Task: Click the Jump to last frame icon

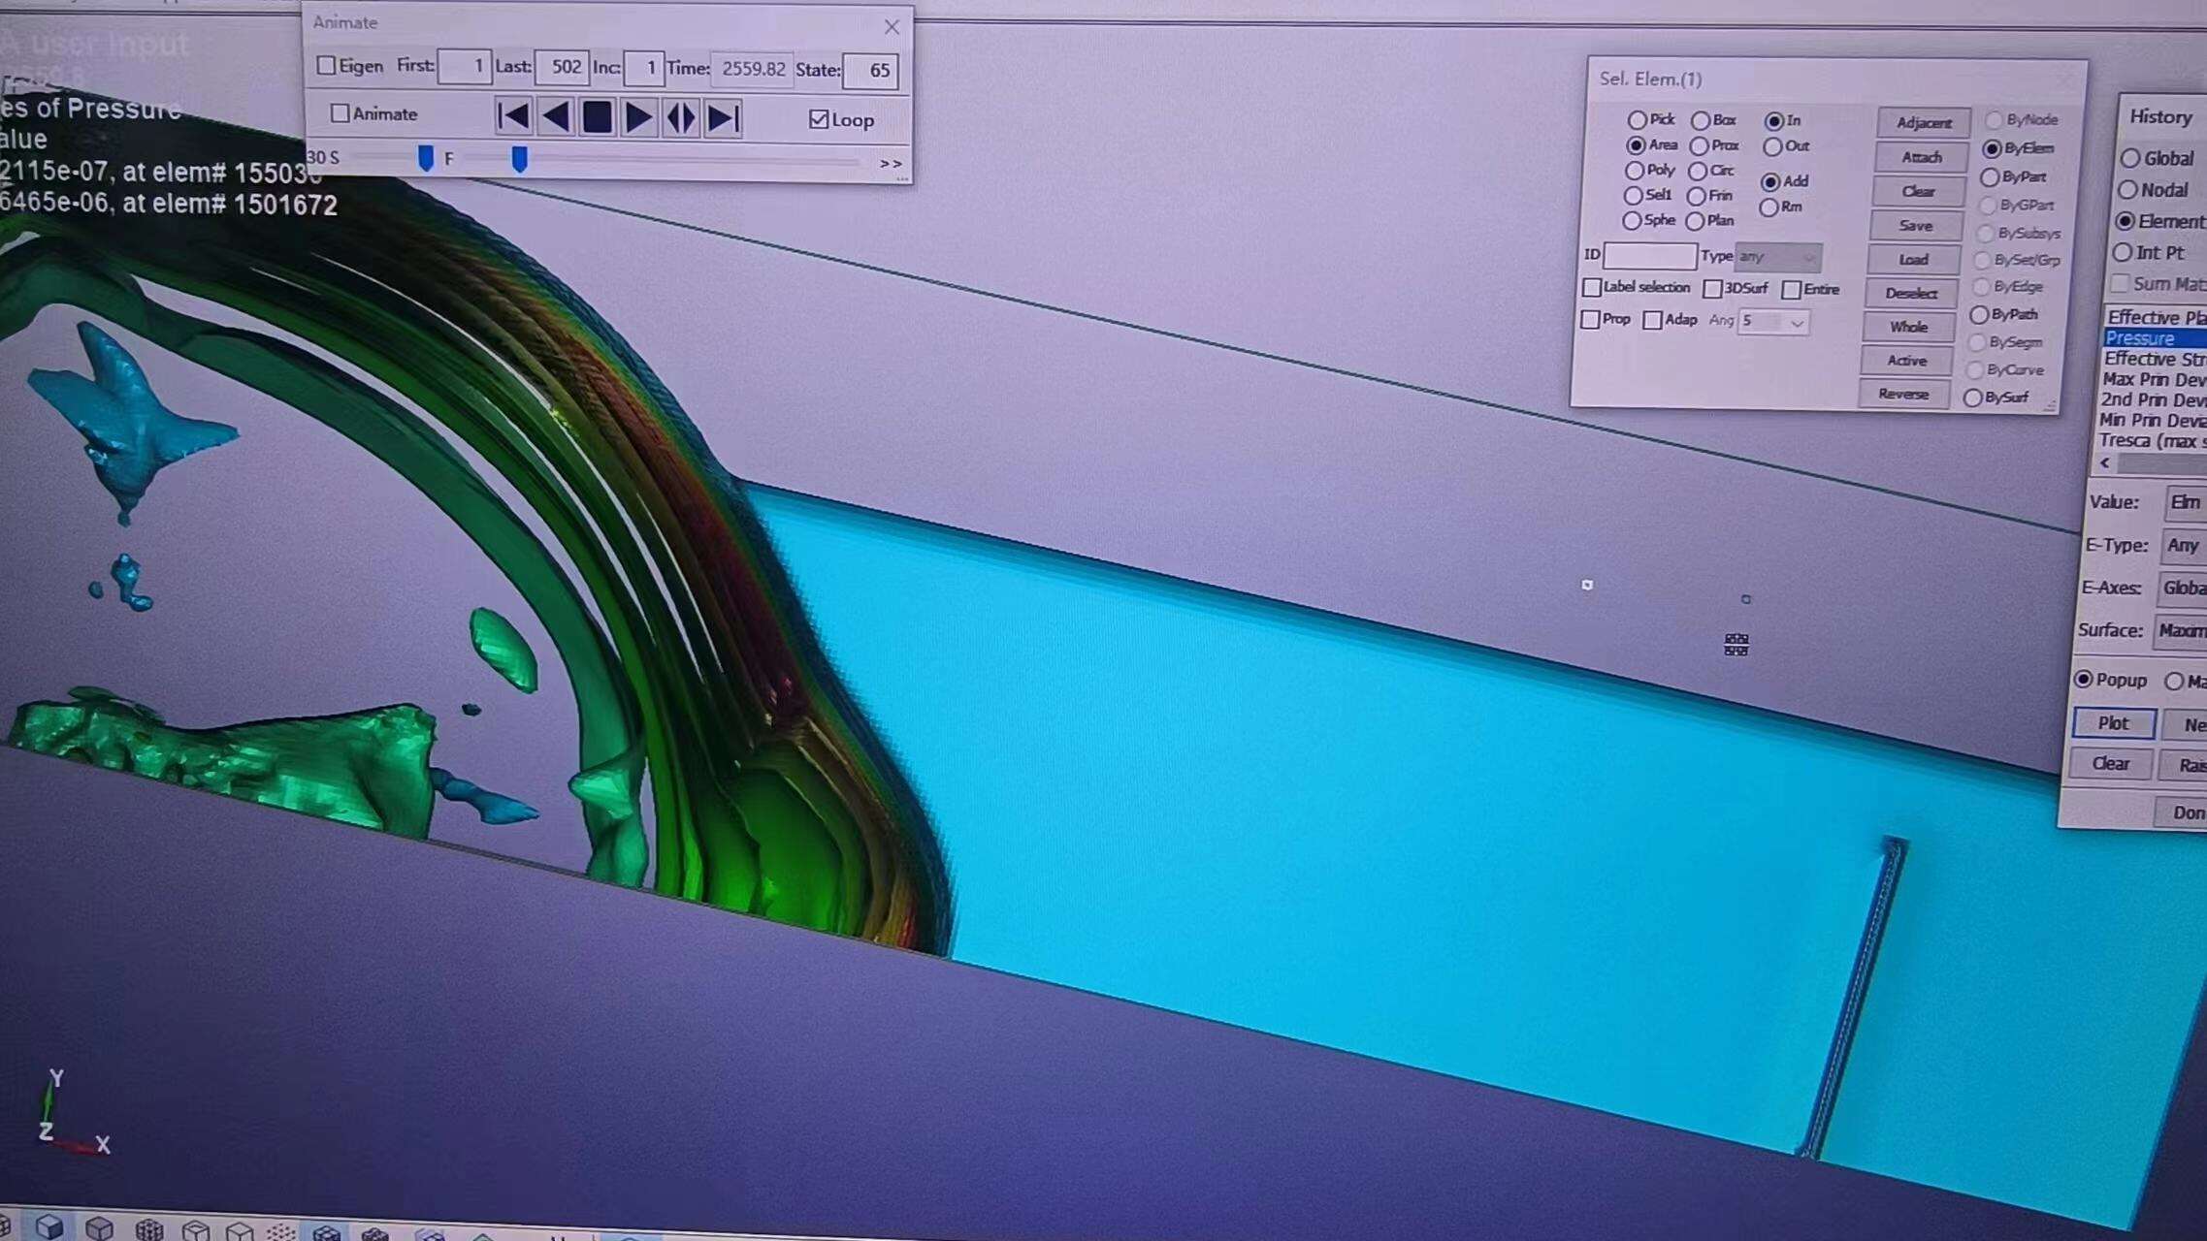Action: coord(725,118)
